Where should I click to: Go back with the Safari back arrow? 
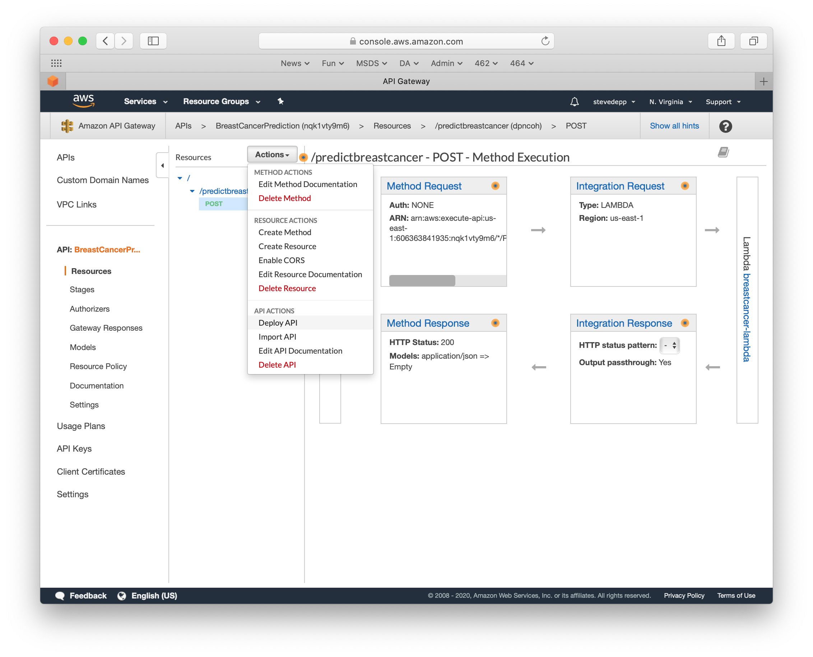pos(105,41)
